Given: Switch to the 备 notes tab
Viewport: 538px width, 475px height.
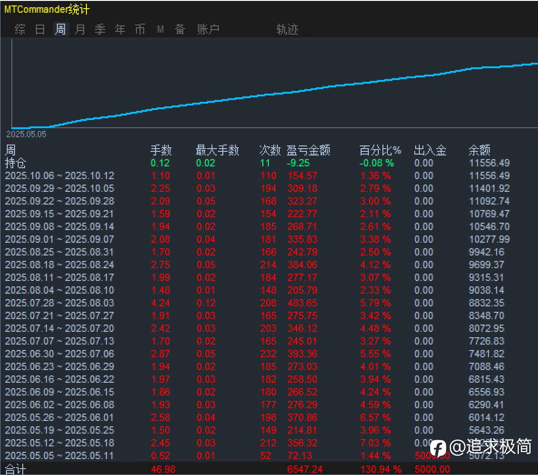Looking at the screenshot, I should pos(180,30).
